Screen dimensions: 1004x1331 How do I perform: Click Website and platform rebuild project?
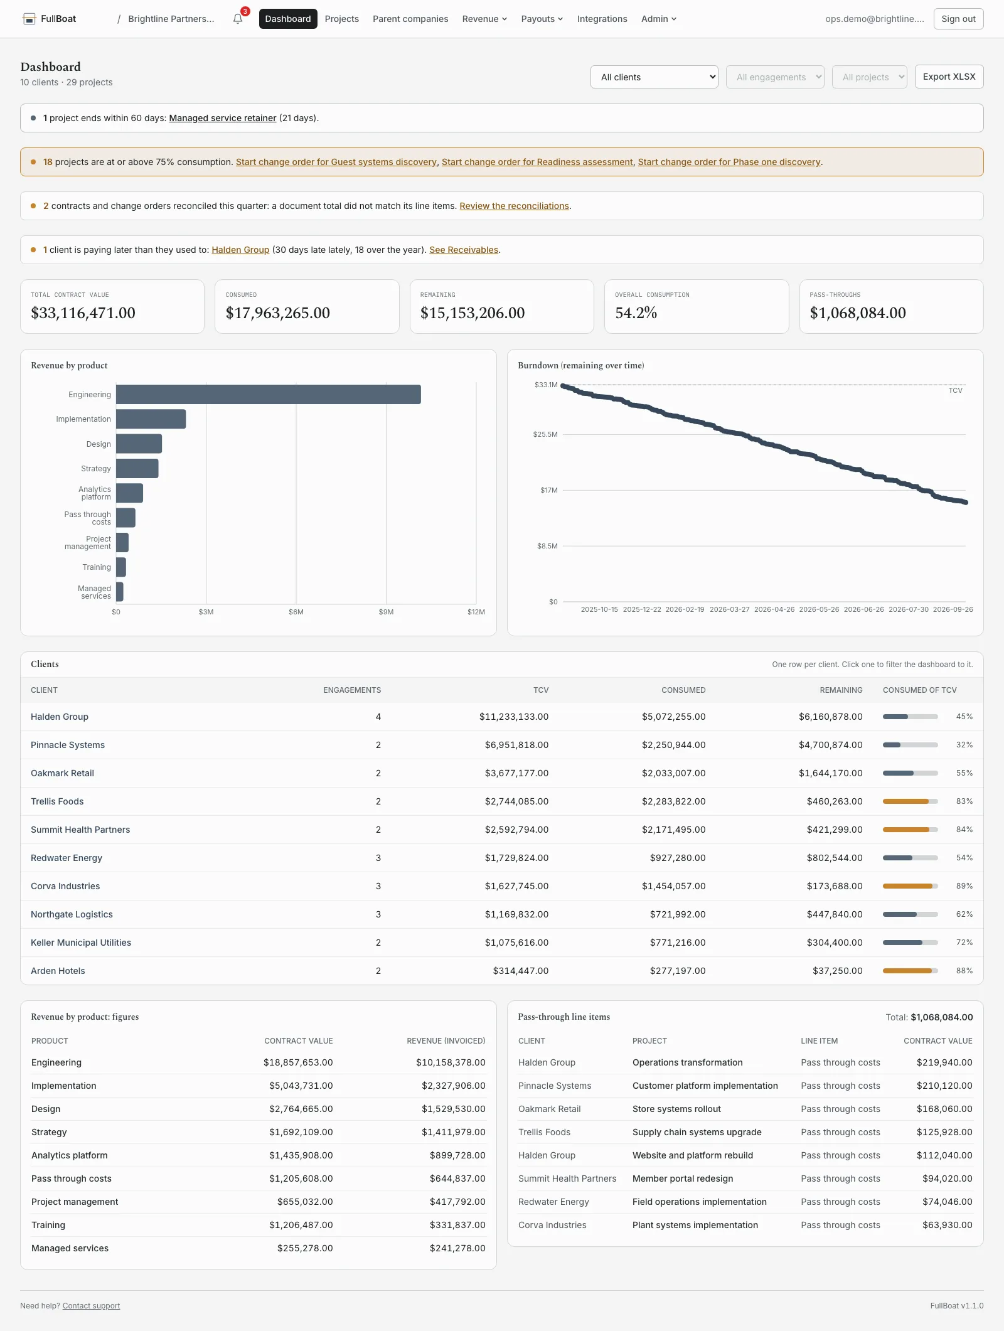coord(693,1155)
